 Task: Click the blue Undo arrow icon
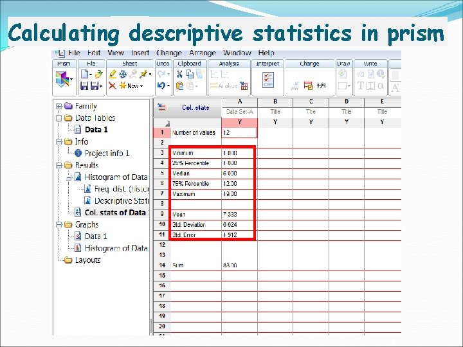coord(161,86)
